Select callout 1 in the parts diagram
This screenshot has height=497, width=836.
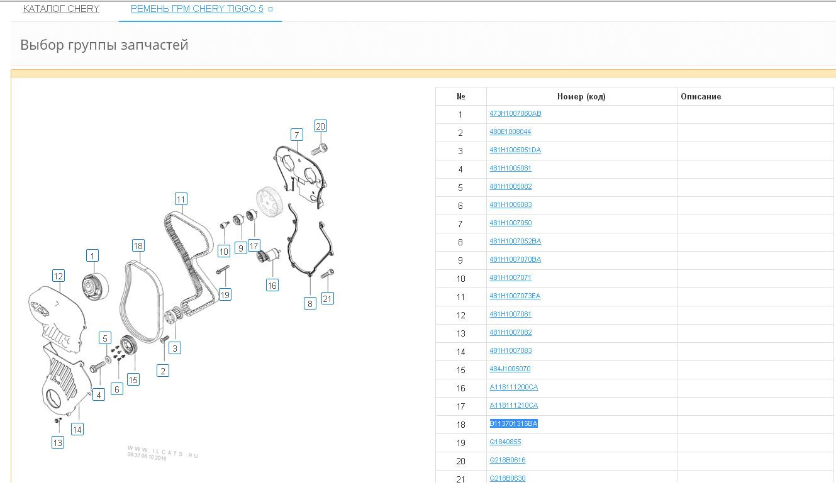coord(93,255)
